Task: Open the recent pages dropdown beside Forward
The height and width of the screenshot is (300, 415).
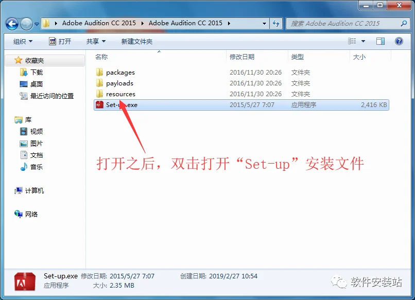Action: [x=37, y=24]
